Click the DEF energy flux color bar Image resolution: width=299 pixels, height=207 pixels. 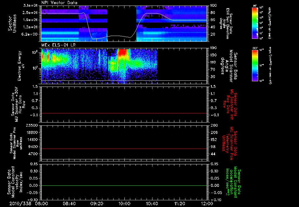pos(255,65)
